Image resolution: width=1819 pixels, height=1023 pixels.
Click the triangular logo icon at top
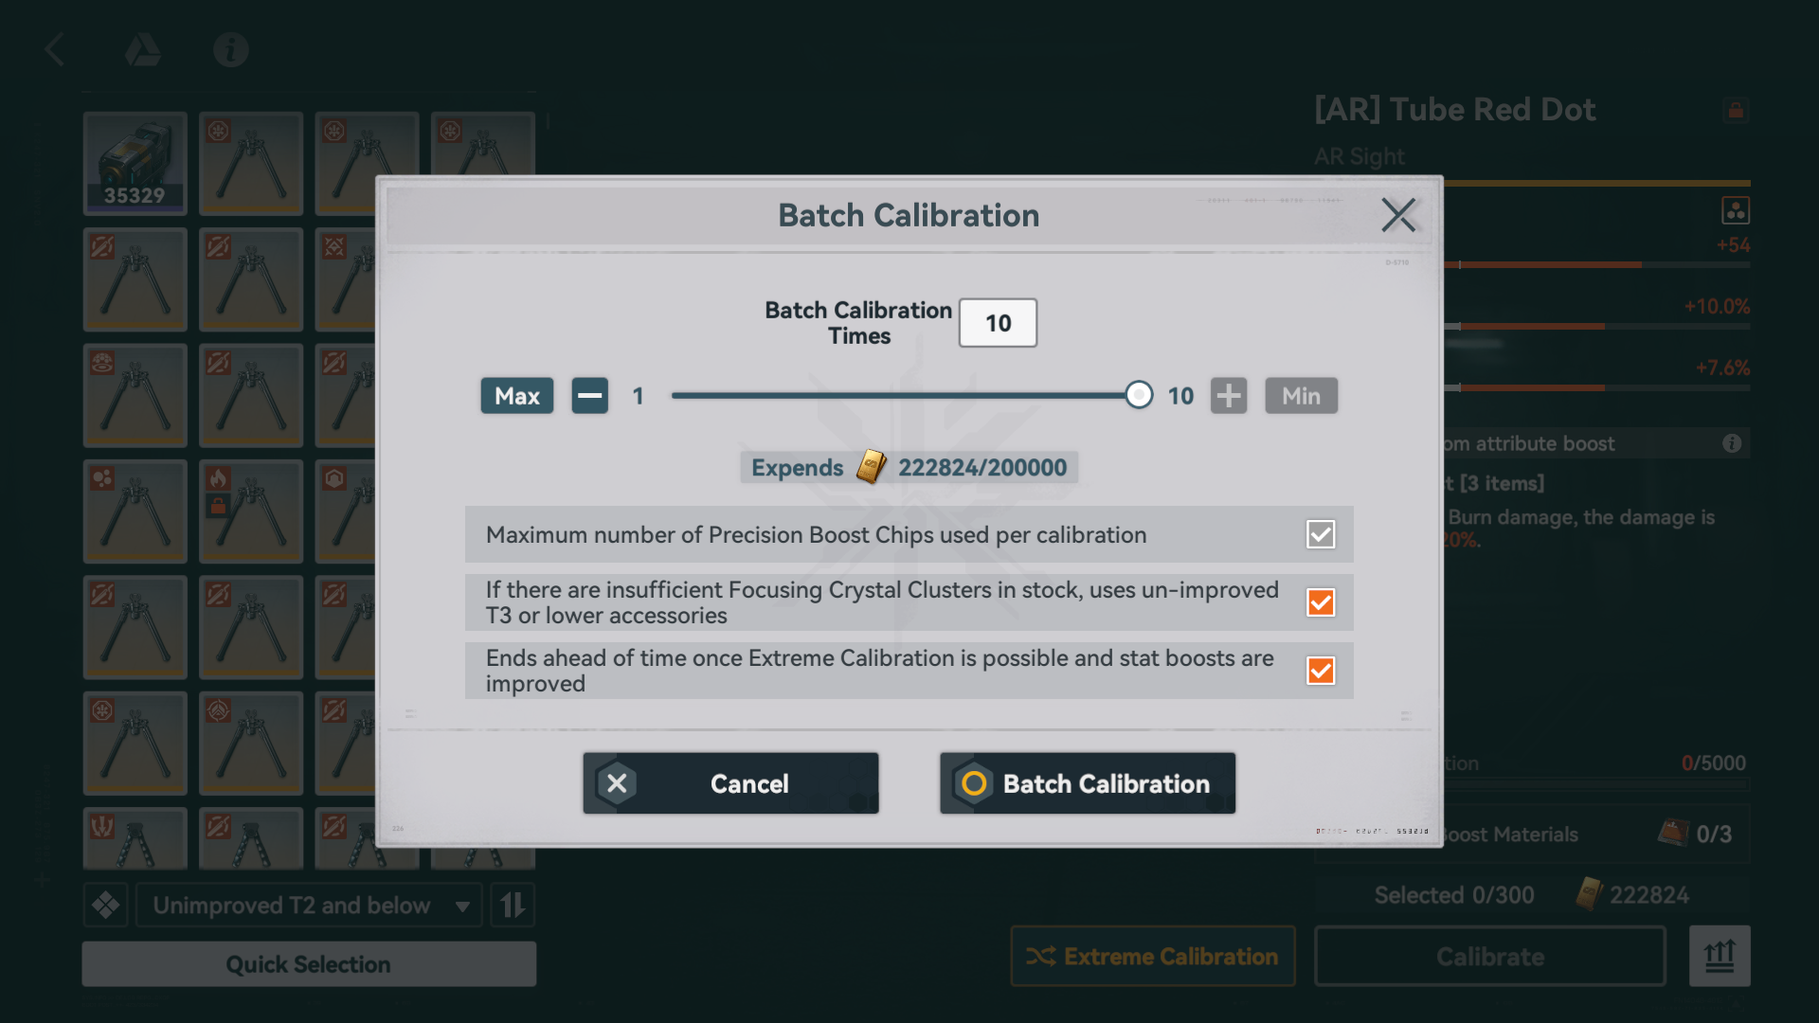pos(143,49)
